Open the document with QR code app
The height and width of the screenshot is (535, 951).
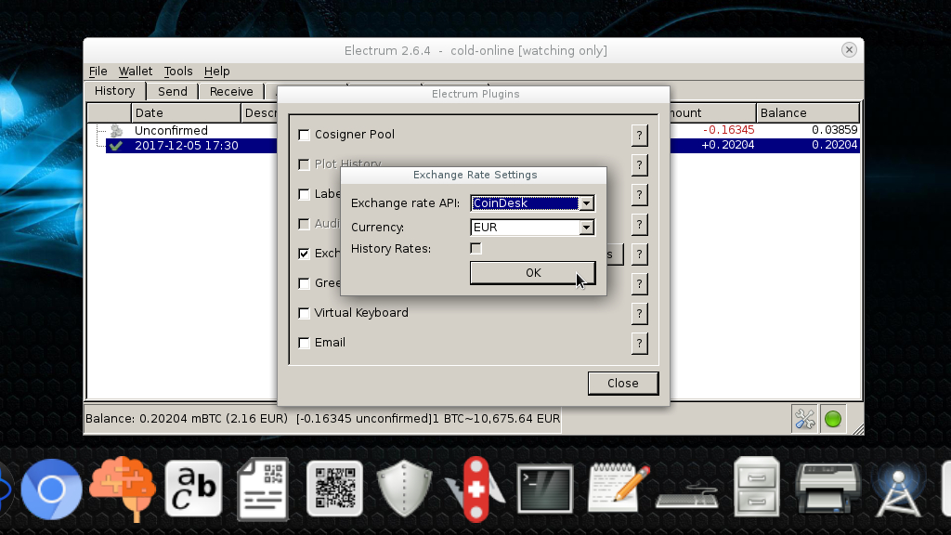tap(263, 489)
